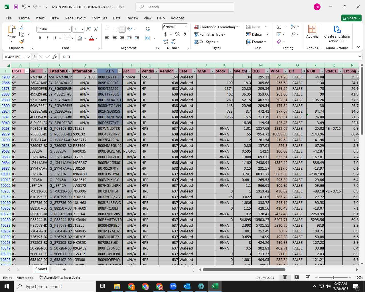Expand the formula bar chevron
The width and height of the screenshot is (365, 292).
(x=360, y=56)
